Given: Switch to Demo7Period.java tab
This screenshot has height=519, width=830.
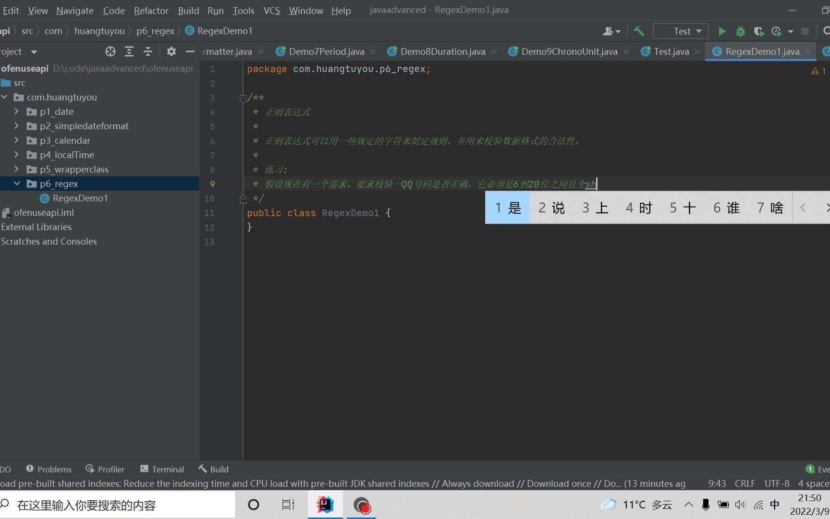Looking at the screenshot, I should tap(326, 51).
